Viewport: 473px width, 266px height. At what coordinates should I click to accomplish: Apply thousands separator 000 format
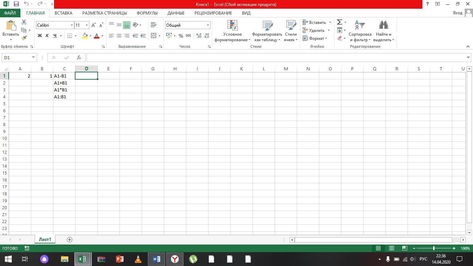(x=188, y=36)
